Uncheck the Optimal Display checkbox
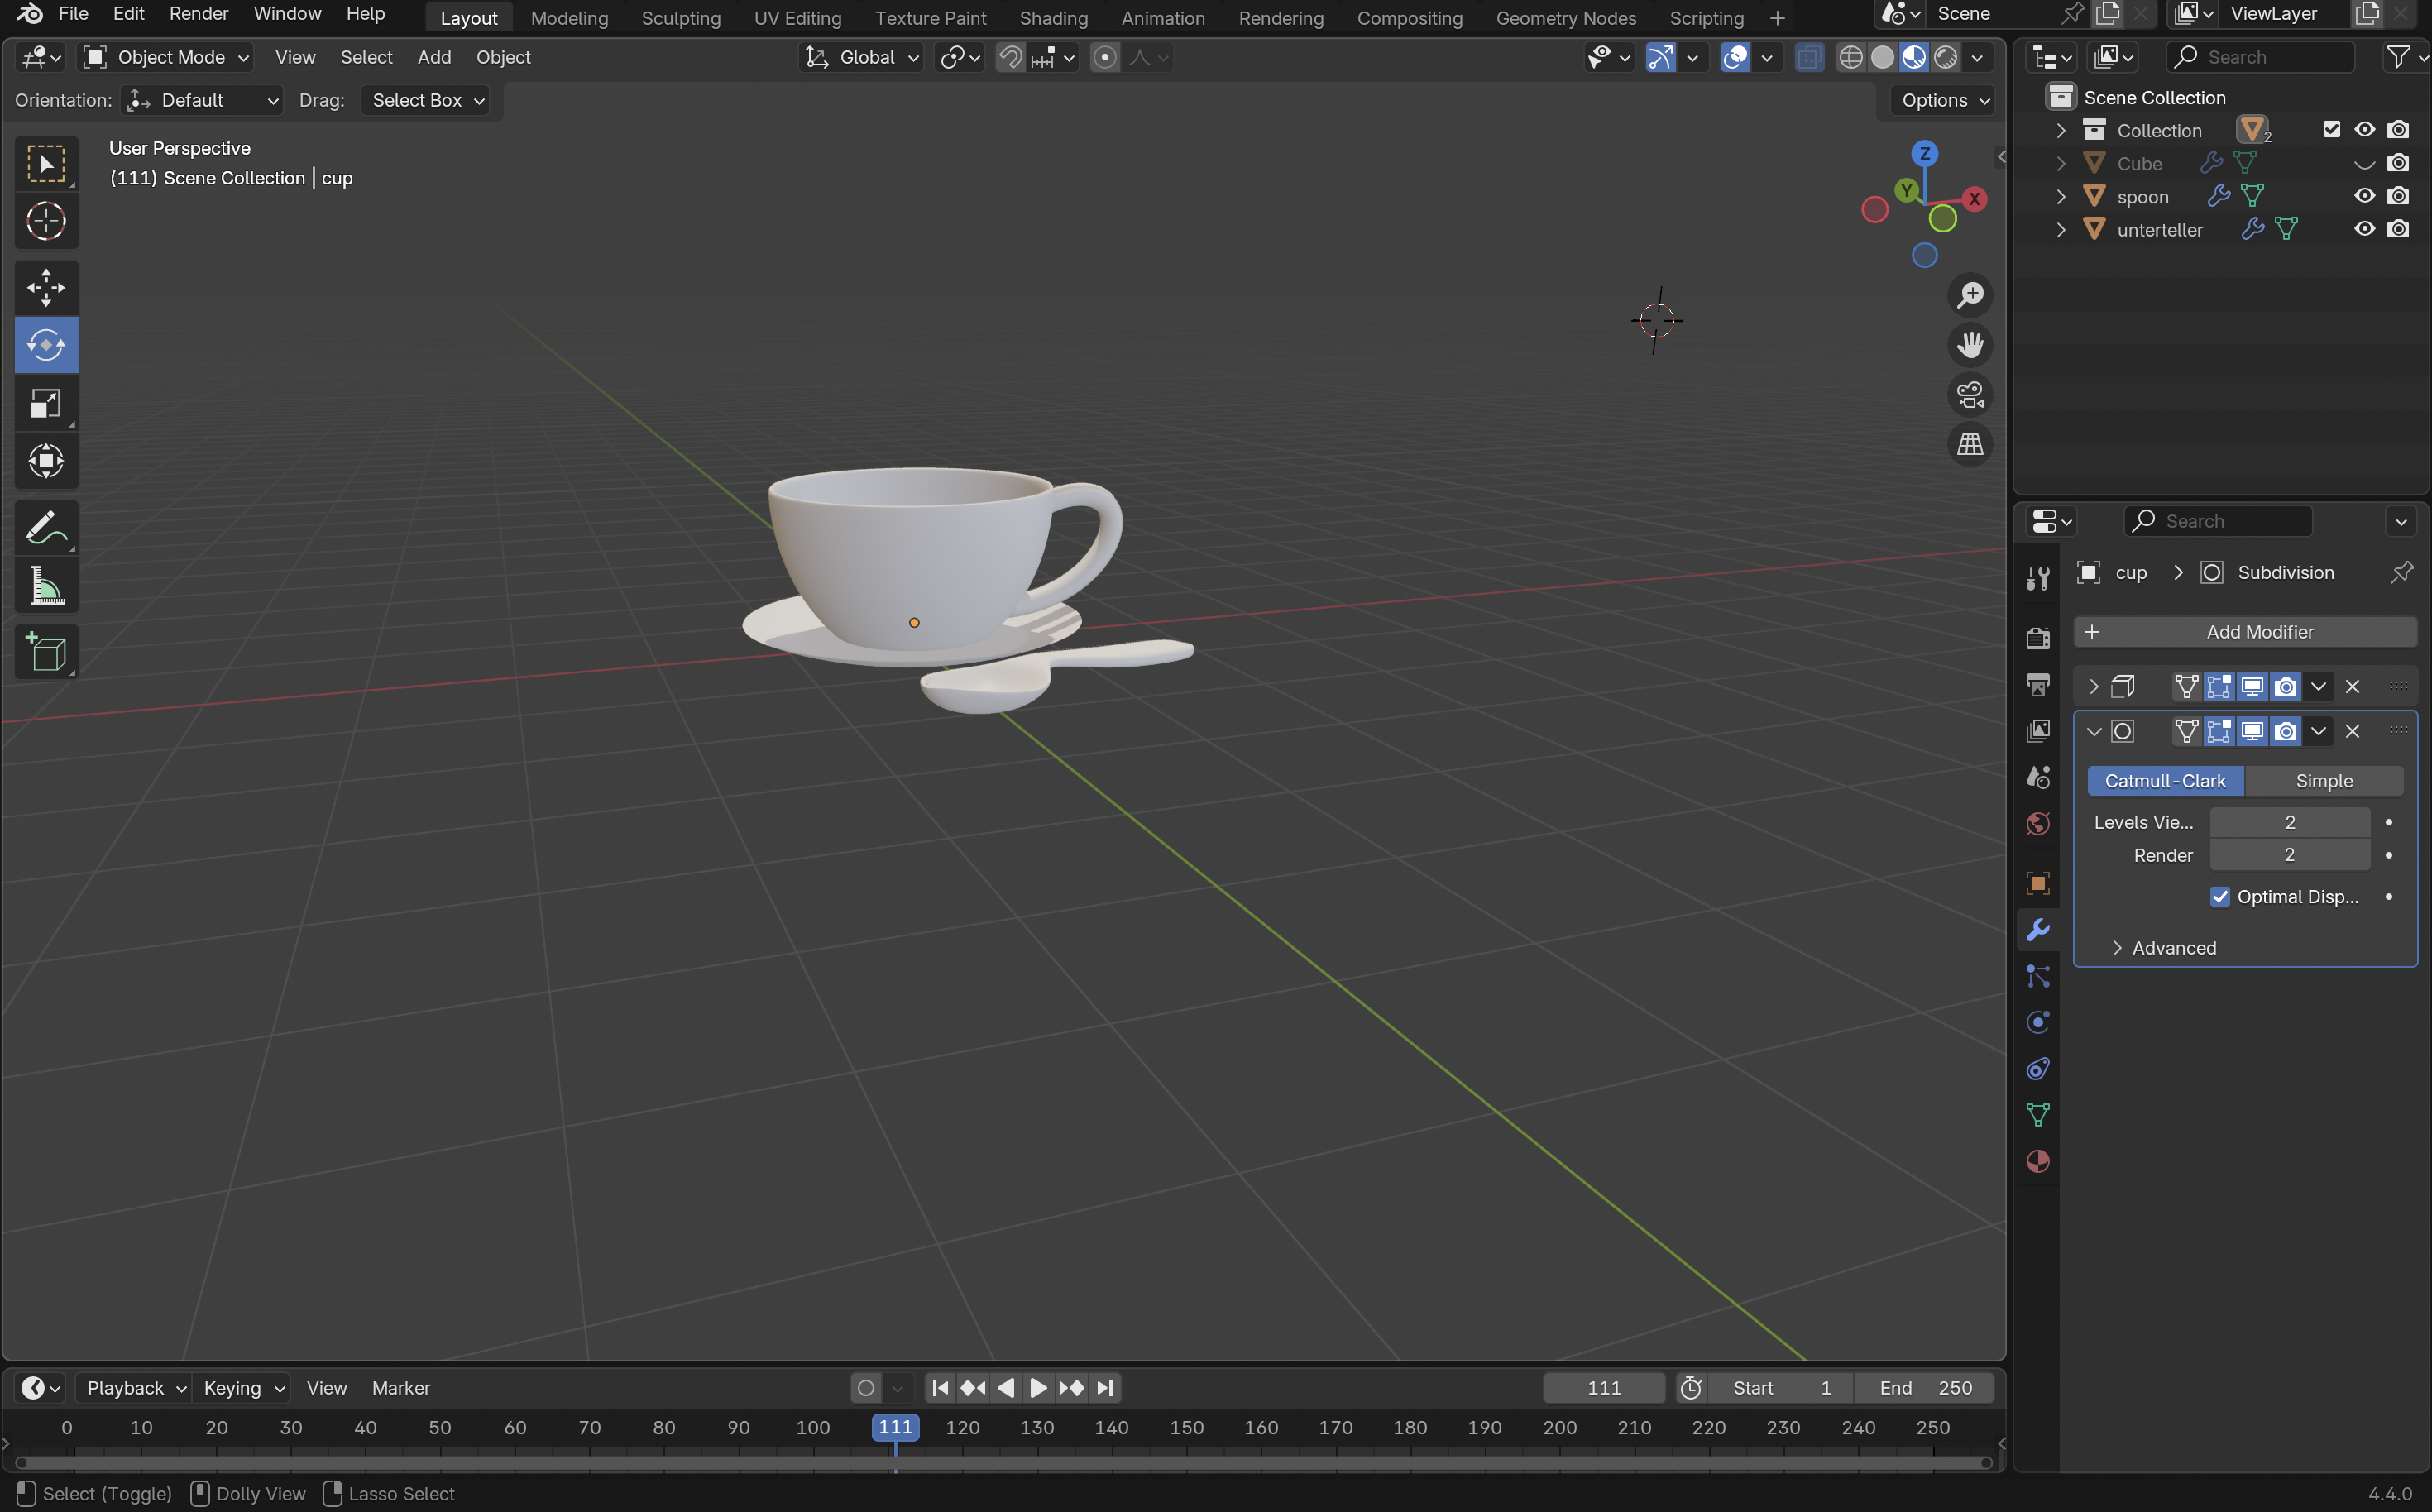This screenshot has height=1512, width=2432. [2219, 897]
